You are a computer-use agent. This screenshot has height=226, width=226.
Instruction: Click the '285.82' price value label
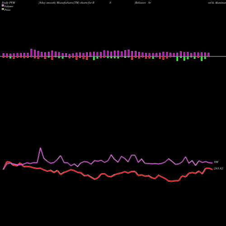click(218, 169)
